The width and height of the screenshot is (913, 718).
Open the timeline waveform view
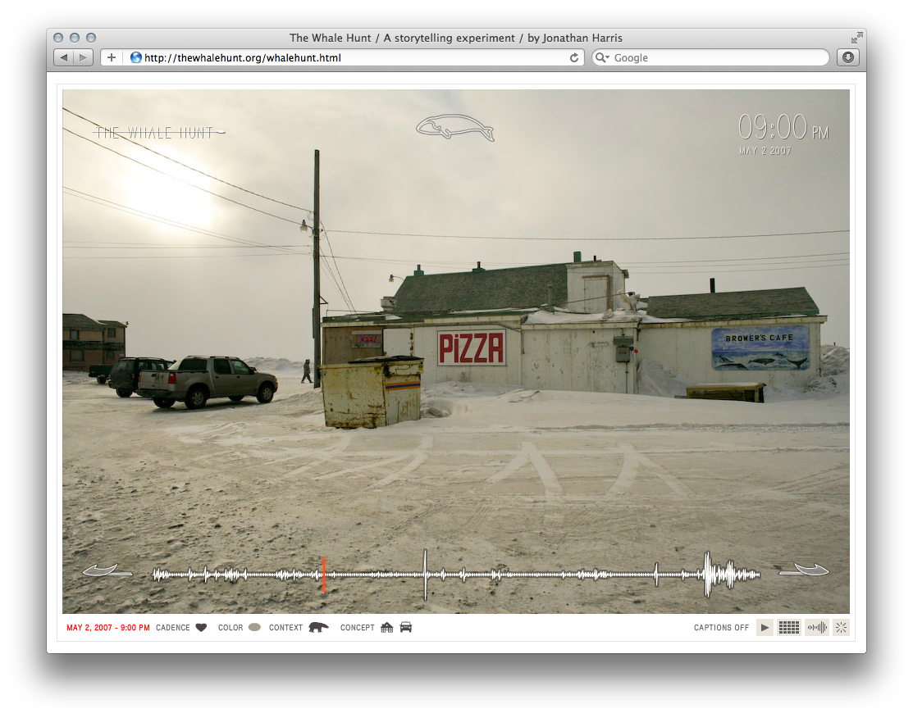pyautogui.click(x=816, y=628)
